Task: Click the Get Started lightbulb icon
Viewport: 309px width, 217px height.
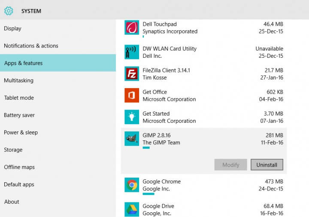Action: click(132, 117)
